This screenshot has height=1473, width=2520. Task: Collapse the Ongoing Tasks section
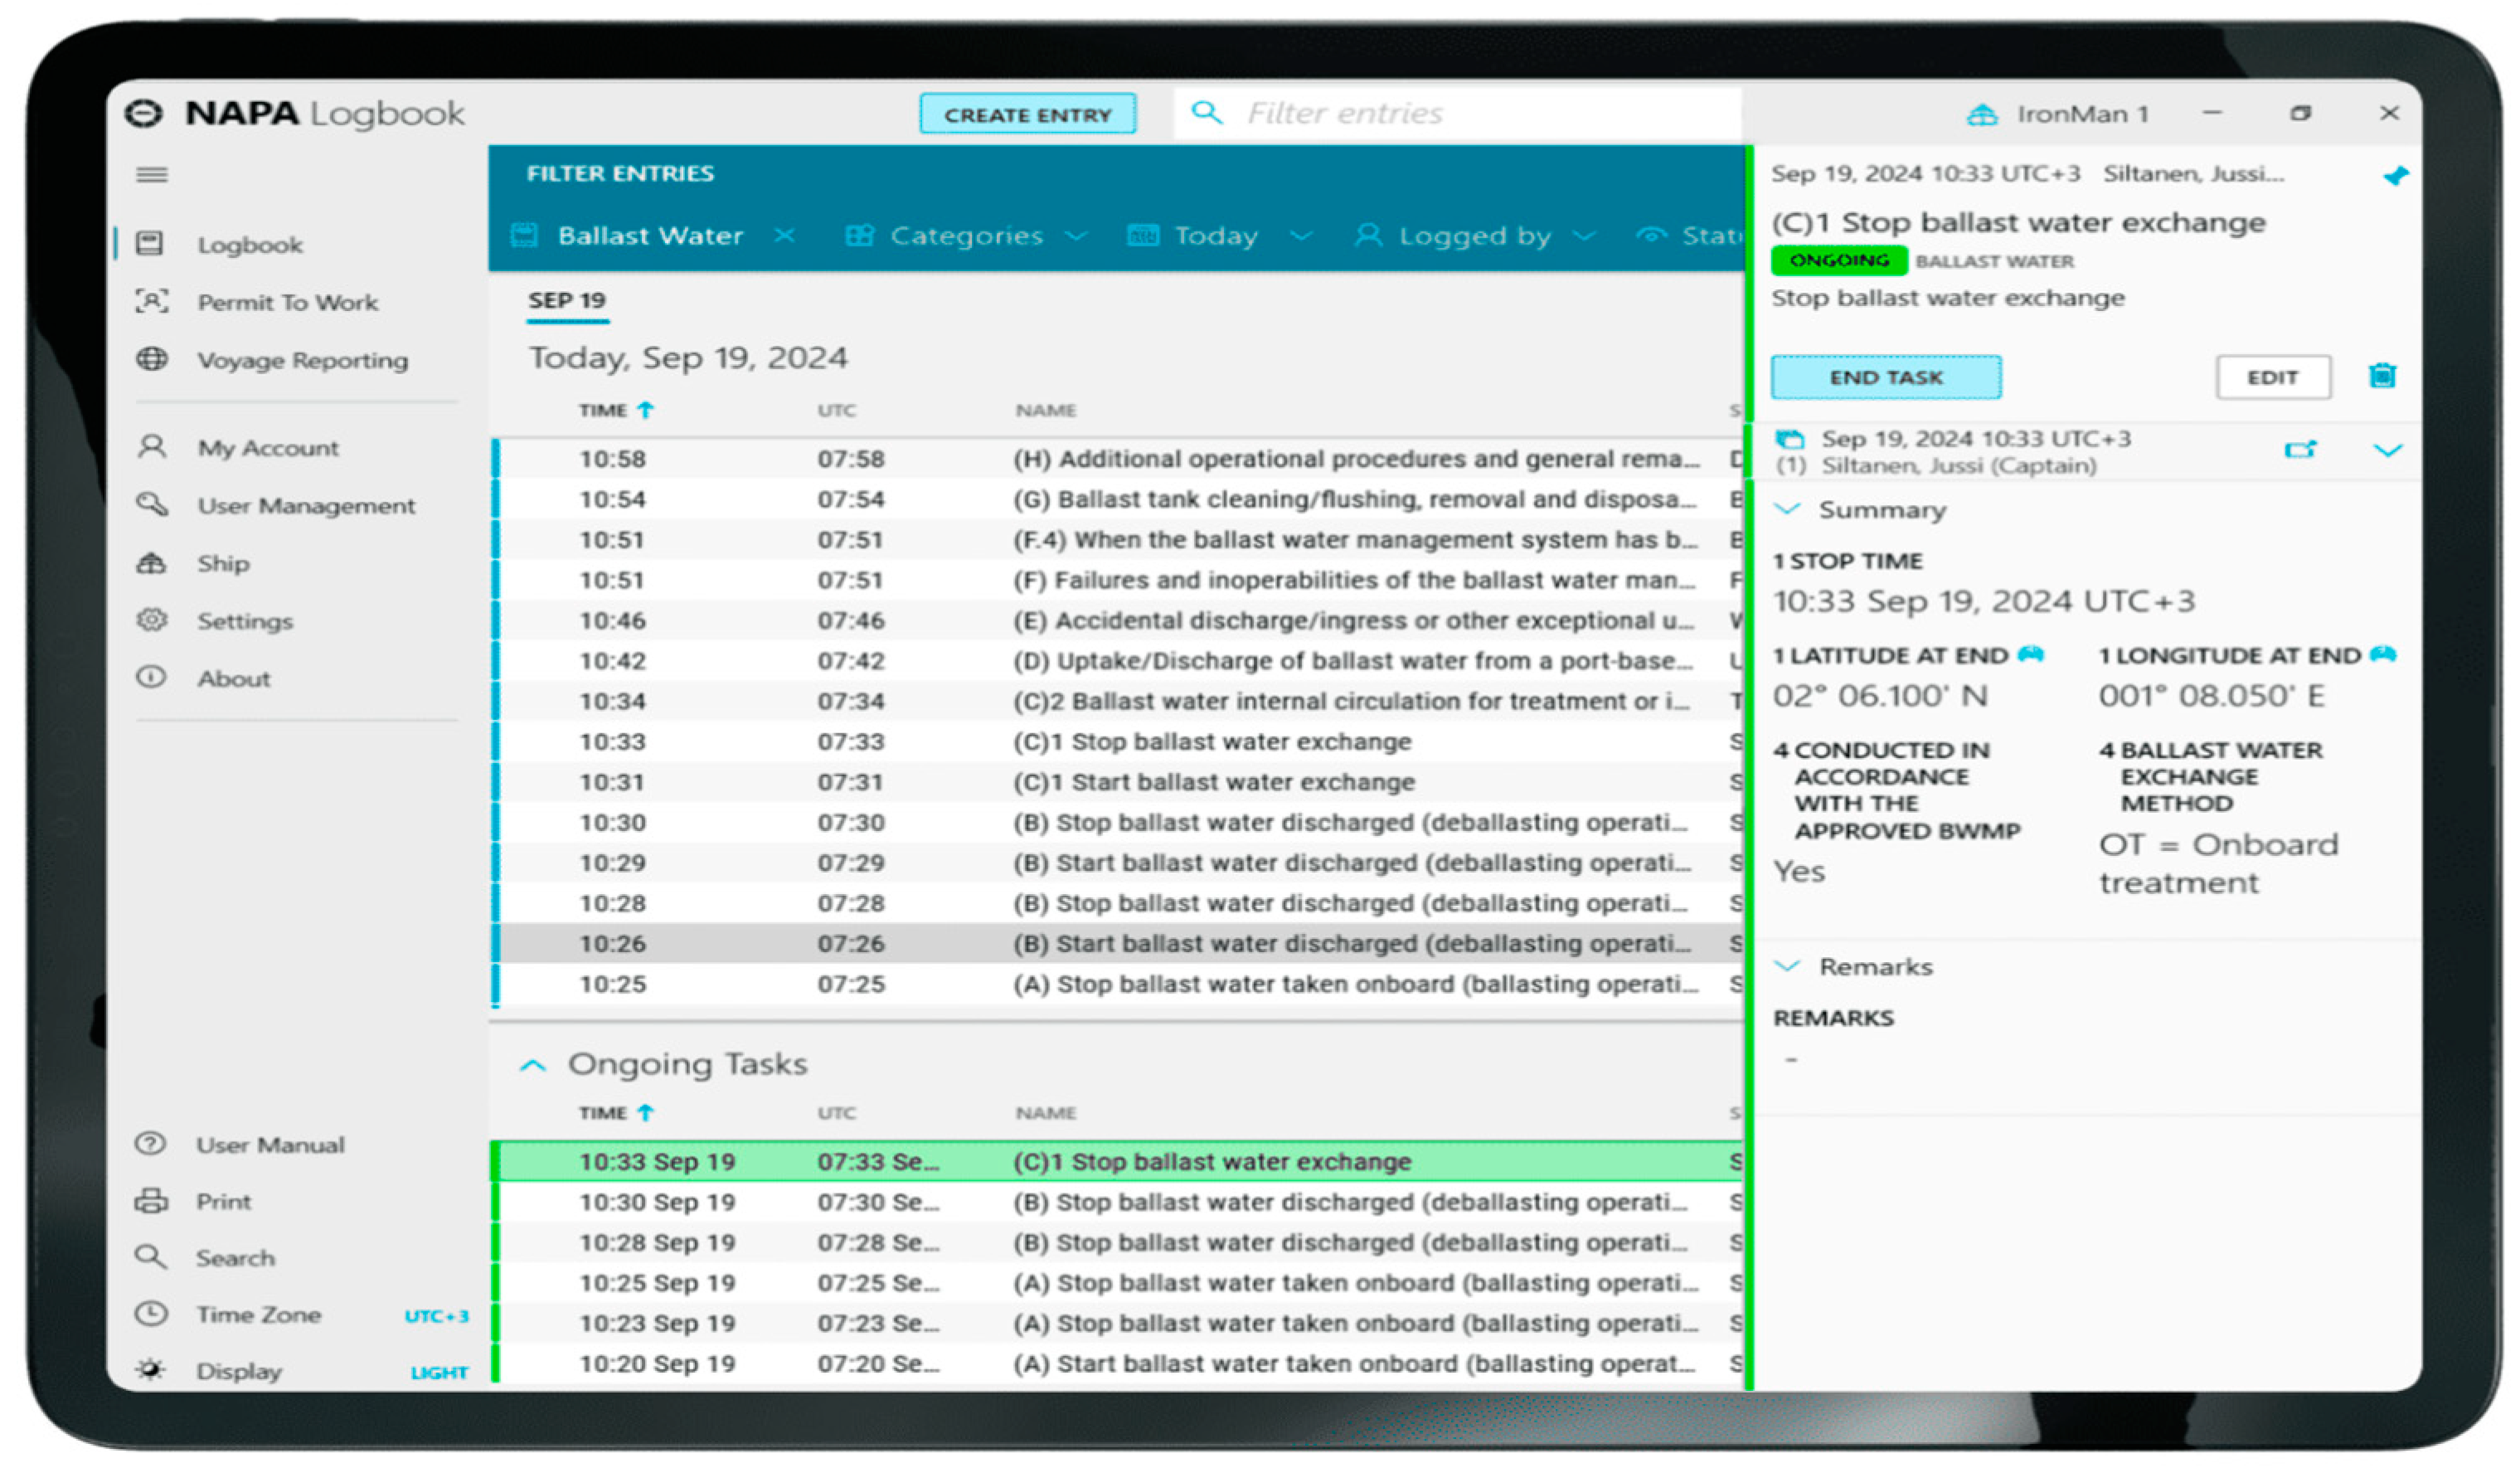pos(533,1065)
